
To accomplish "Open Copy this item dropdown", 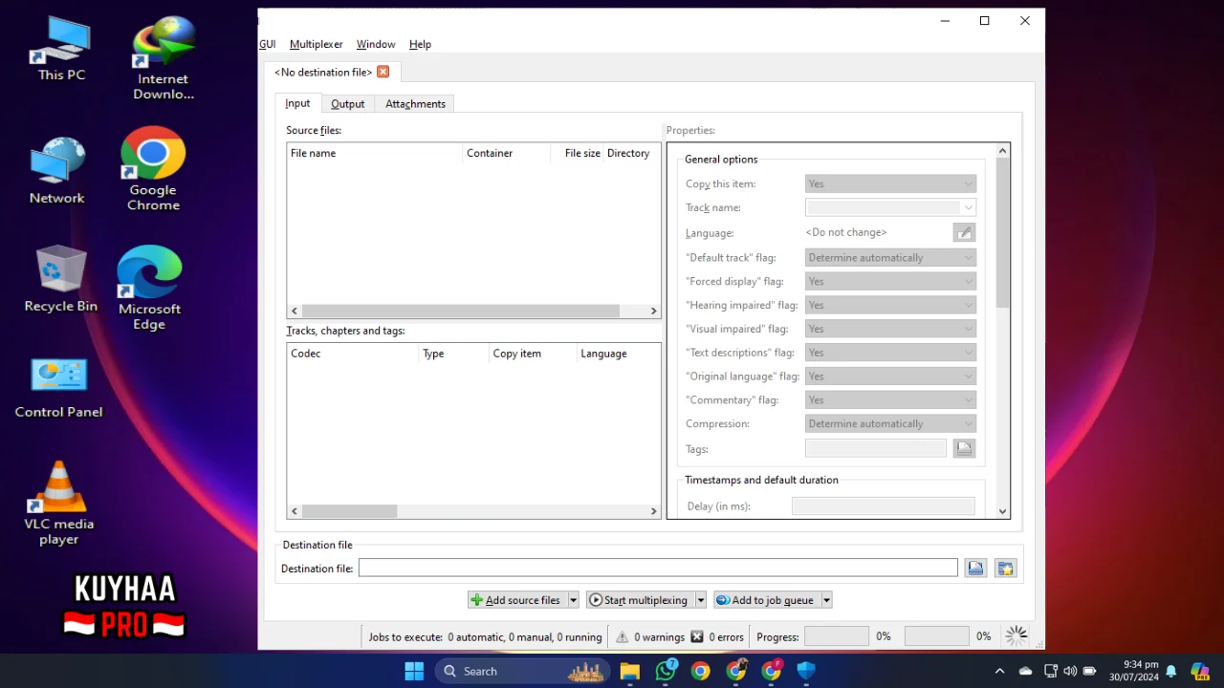I will pos(890,183).
